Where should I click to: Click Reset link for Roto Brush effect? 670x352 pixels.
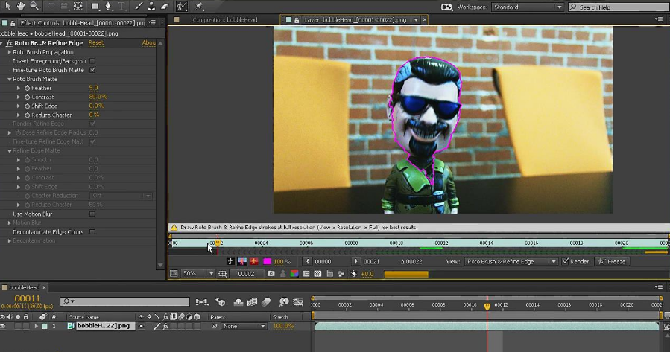pos(95,42)
